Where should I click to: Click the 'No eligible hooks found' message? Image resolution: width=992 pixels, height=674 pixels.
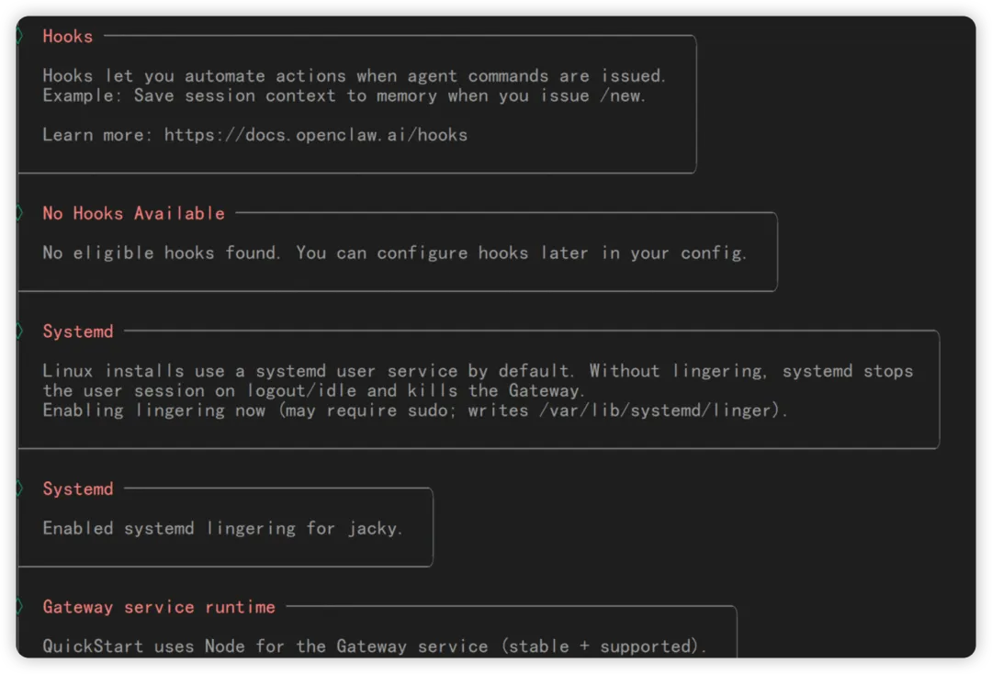(161, 253)
